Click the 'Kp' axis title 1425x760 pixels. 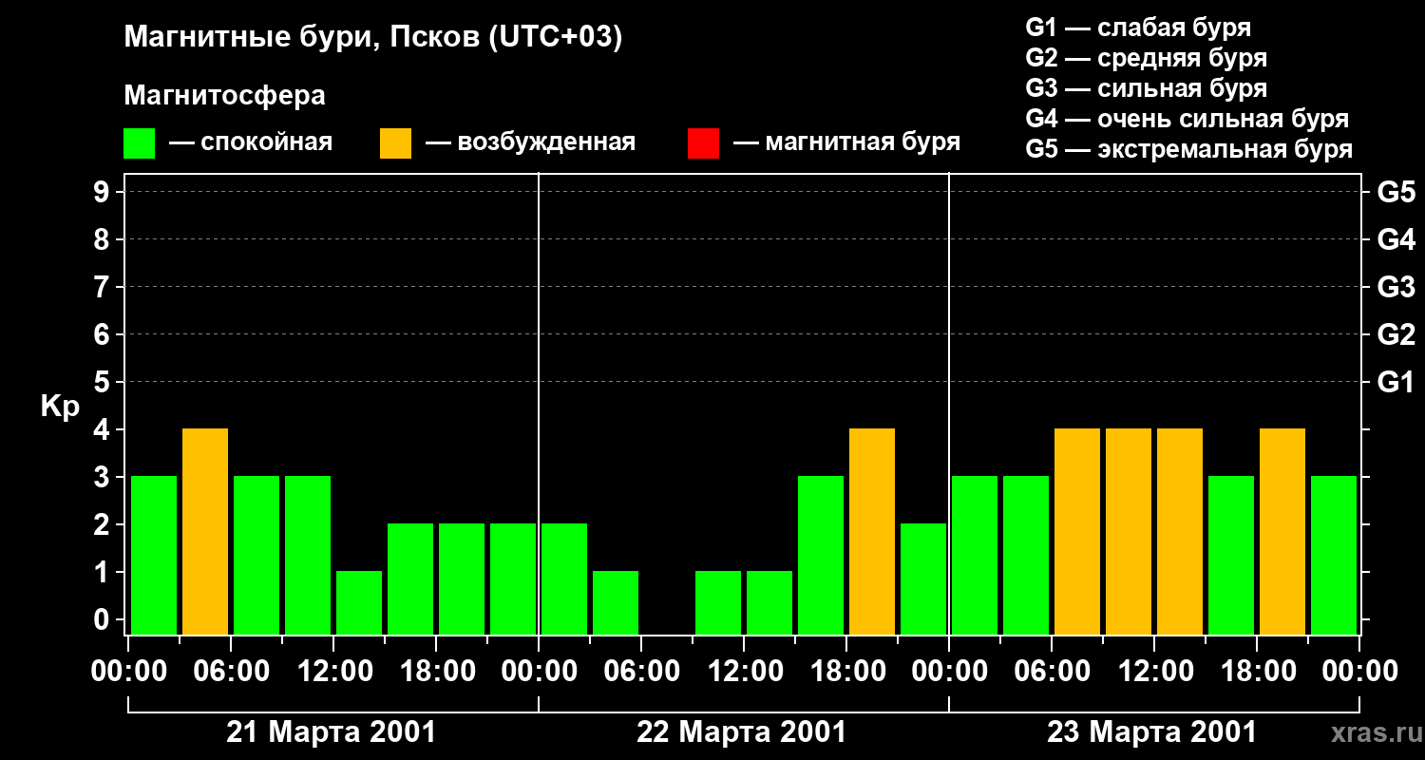(60, 407)
